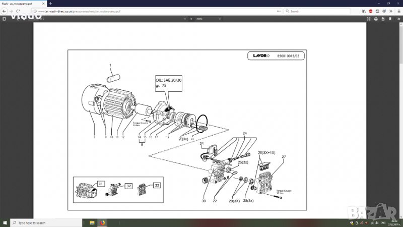Show Firefox sidebars button
Screen dimensions: 403x227
pos(377,11)
